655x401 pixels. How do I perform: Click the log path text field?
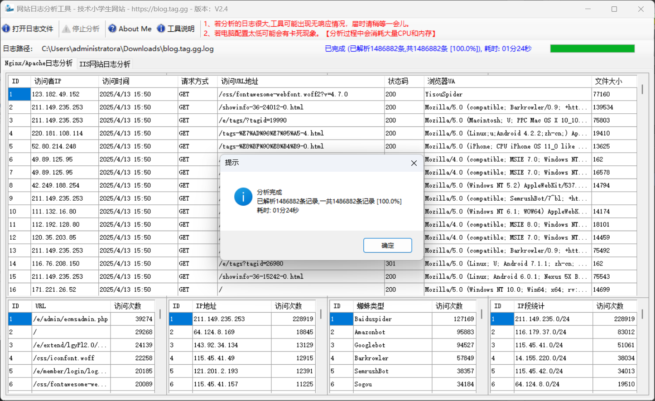tap(128, 48)
